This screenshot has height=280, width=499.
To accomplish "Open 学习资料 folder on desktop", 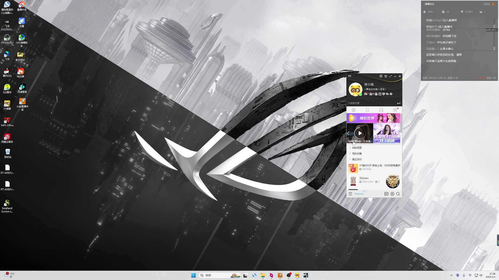I will pyautogui.click(x=20, y=56).
